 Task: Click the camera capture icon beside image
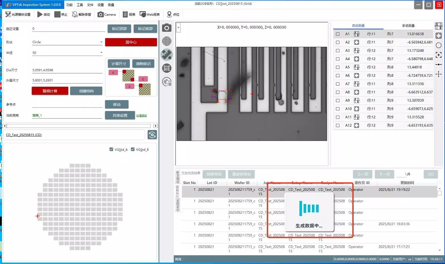tap(167, 28)
